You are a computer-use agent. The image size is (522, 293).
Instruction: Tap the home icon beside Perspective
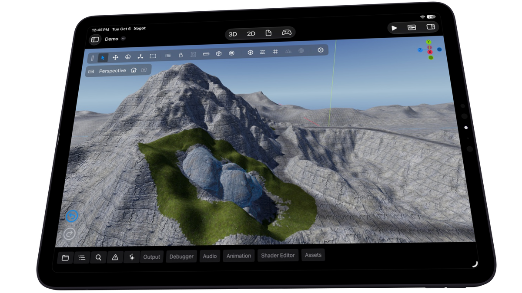[134, 70]
